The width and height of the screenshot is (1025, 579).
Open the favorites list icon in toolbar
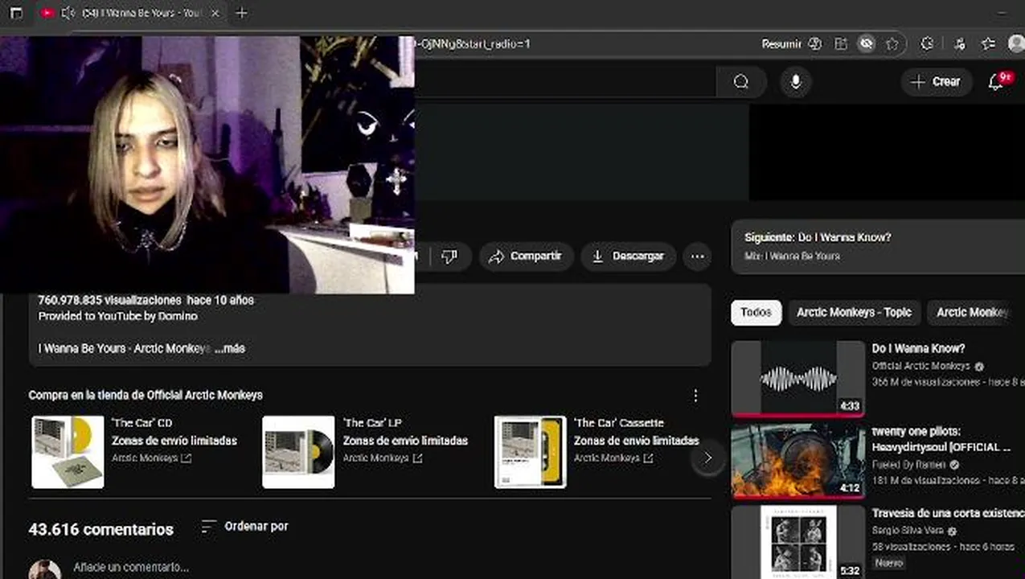[x=989, y=44]
